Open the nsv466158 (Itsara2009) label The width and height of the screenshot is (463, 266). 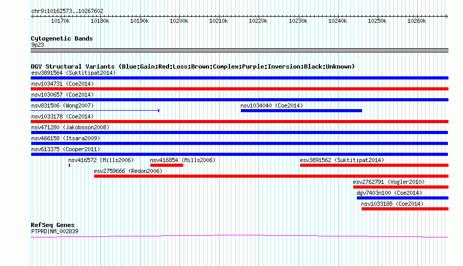point(66,138)
